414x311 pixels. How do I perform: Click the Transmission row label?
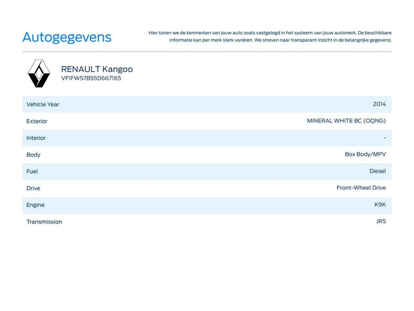coord(45,222)
